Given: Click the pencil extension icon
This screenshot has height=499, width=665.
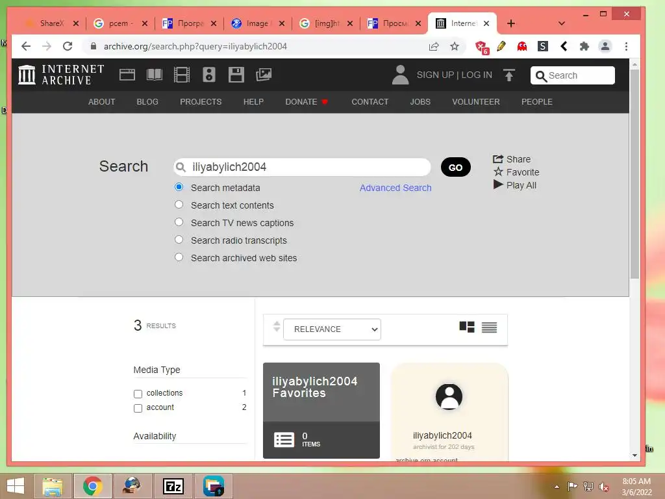Looking at the screenshot, I should [x=501, y=46].
